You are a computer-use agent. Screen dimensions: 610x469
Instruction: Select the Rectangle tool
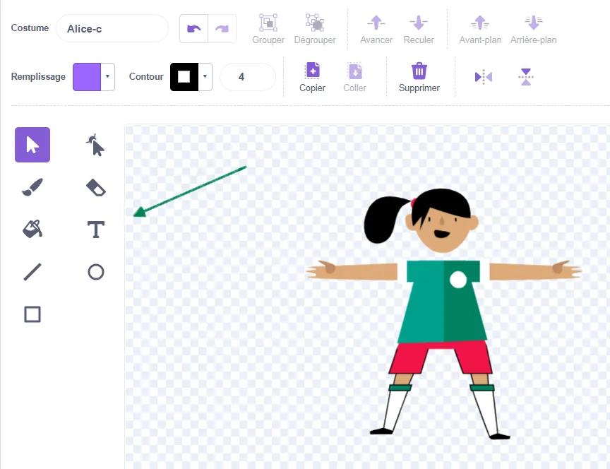32,314
